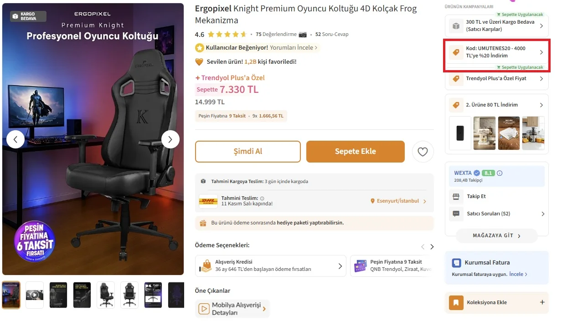
Task: Open Trendyol Plus'a Özel Fiyat campaign
Action: (x=496, y=79)
